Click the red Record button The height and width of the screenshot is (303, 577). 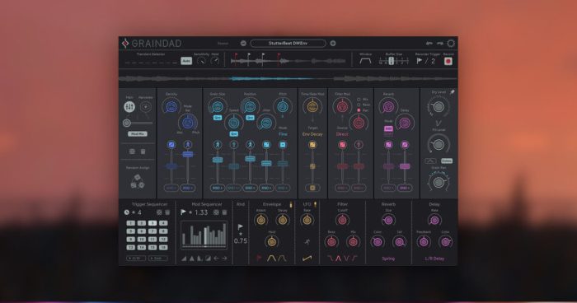(448, 62)
